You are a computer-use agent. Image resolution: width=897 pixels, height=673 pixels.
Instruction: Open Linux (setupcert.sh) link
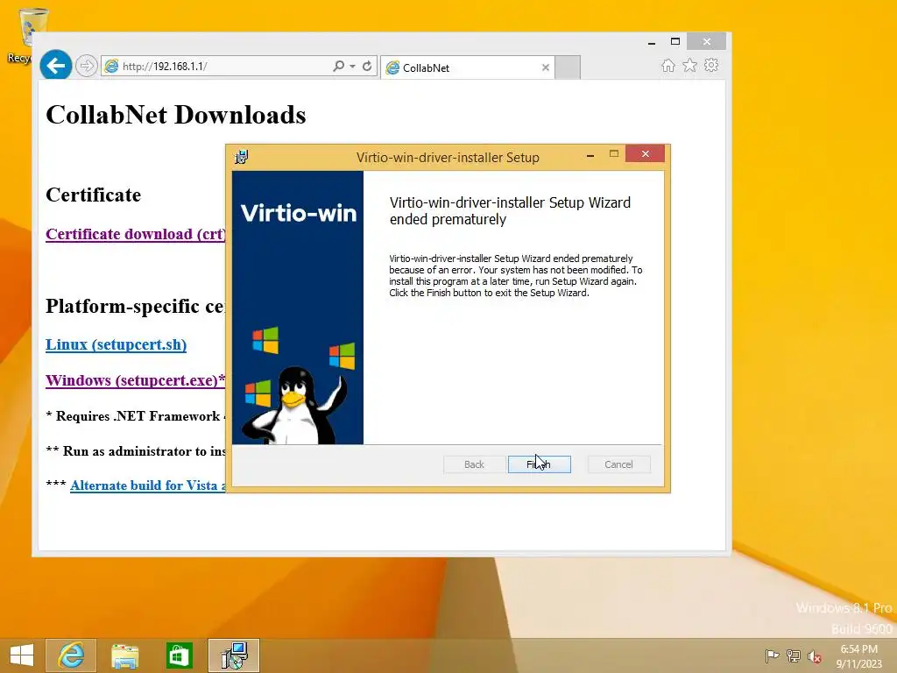(117, 344)
